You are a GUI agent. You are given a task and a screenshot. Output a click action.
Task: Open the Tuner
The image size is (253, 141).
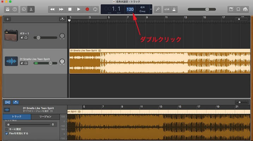[x=158, y=9]
